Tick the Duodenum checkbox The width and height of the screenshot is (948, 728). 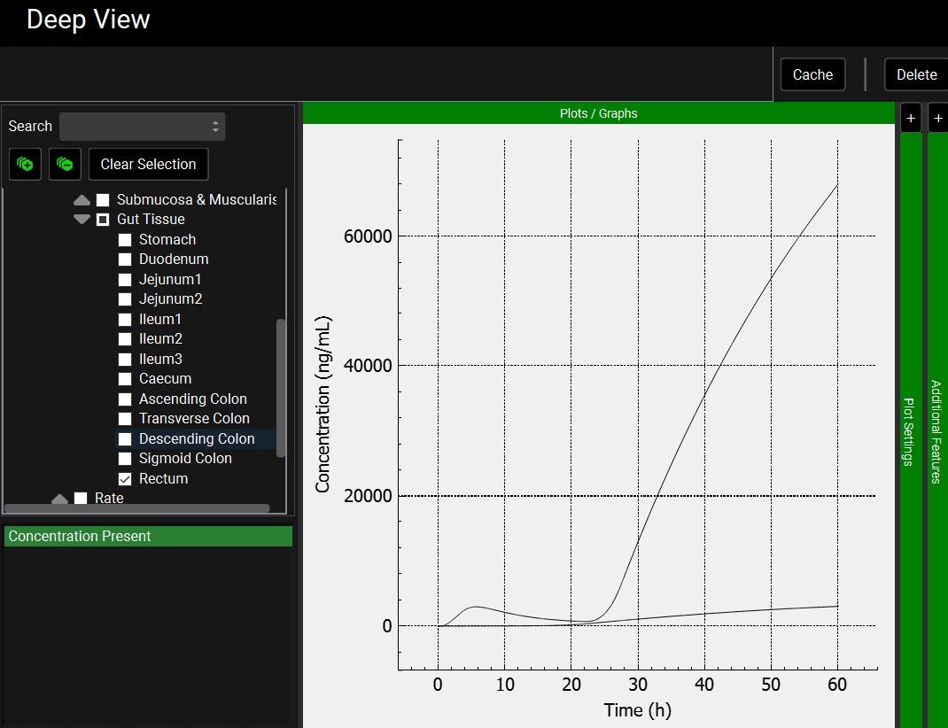coord(125,259)
